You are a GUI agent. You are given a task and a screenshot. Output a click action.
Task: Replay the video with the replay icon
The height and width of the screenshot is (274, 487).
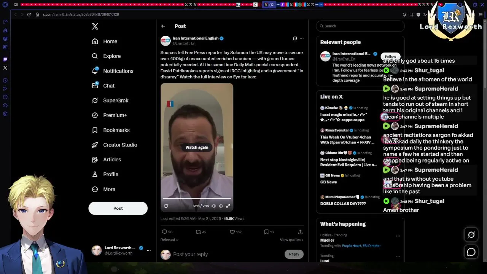click(166, 206)
